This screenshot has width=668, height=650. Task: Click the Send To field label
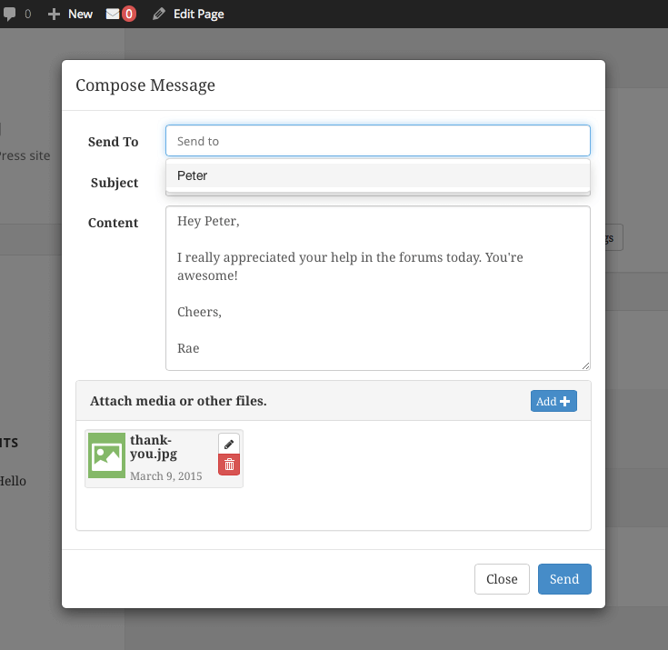coord(114,142)
